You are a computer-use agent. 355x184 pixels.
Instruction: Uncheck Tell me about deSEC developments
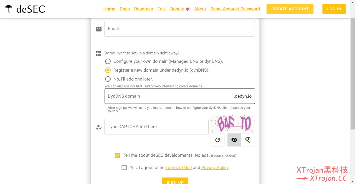pyautogui.click(x=117, y=156)
